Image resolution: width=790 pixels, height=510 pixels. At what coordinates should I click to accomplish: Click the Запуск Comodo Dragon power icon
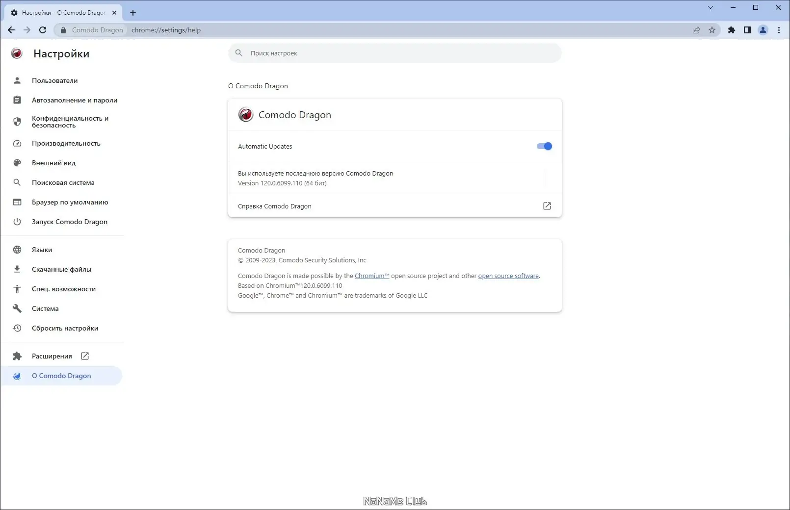pos(17,222)
